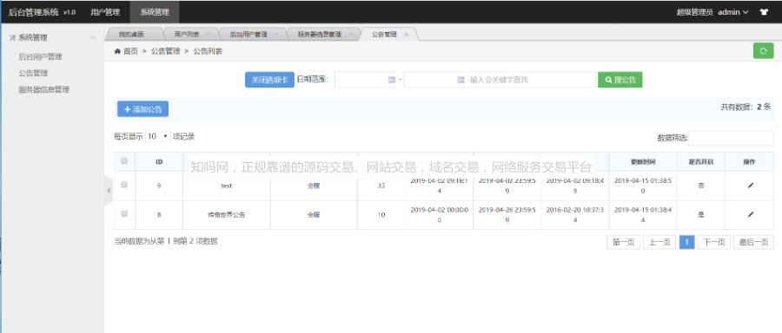782x333 pixels.
Task: Switch to the 用户列表 tab
Action: tap(187, 35)
